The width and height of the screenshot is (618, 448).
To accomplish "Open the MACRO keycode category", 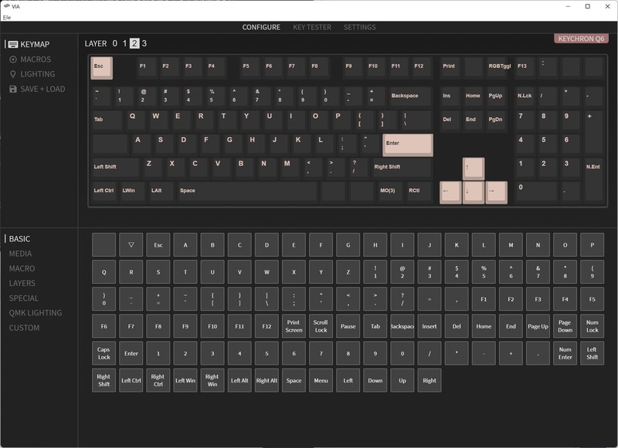I will (22, 268).
